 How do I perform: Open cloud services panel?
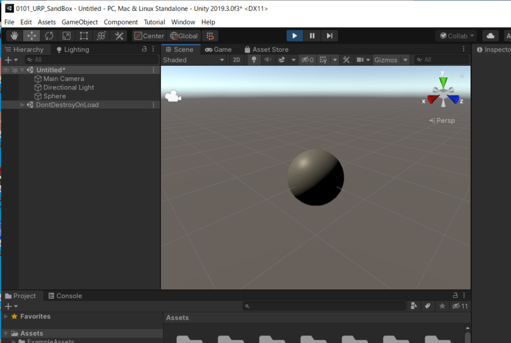(x=491, y=36)
